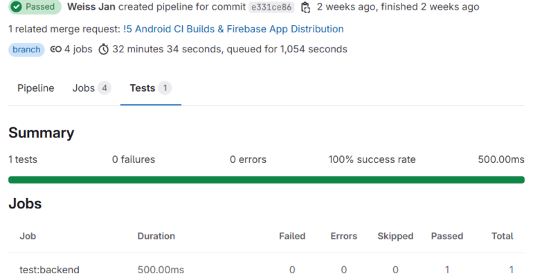Open commit e331ce86
The width and height of the screenshot is (533, 276).
click(271, 7)
